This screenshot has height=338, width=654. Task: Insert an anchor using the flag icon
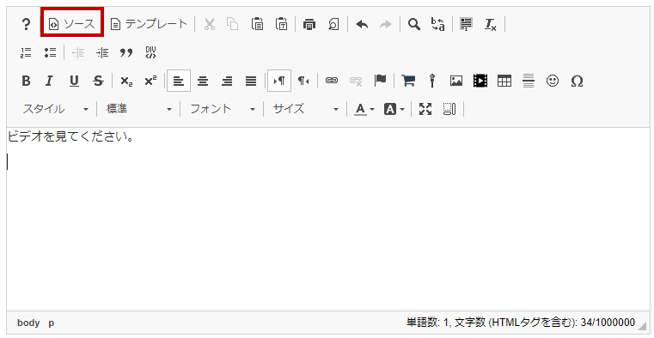380,81
